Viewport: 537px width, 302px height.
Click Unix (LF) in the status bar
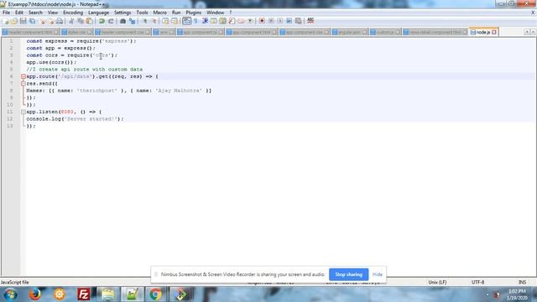pos(437,283)
